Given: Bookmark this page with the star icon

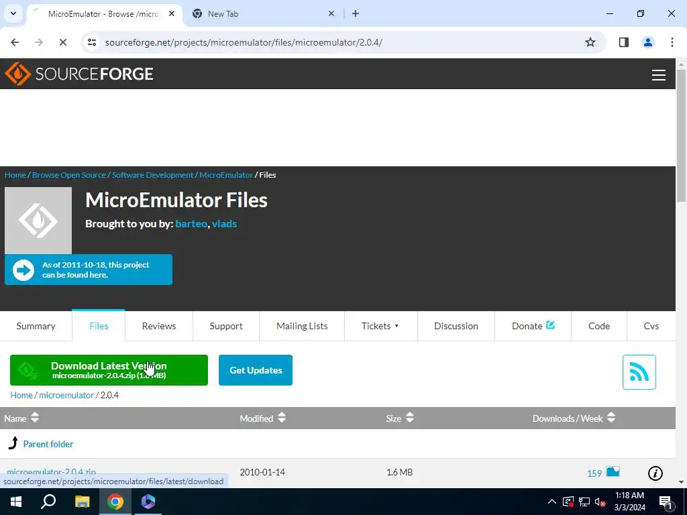Looking at the screenshot, I should (590, 42).
